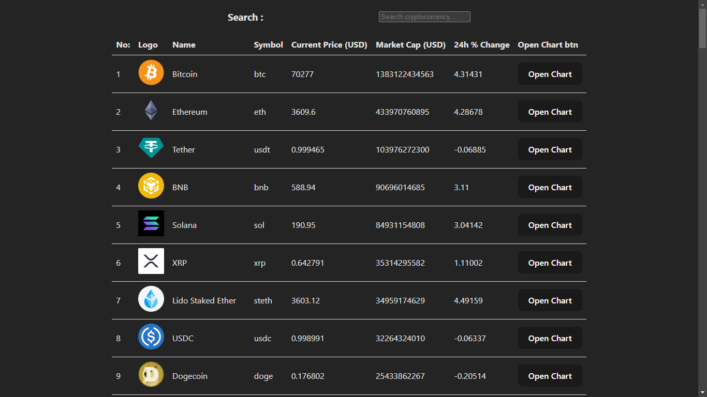The image size is (707, 397).
Task: Click the btc symbol cell
Action: click(260, 74)
